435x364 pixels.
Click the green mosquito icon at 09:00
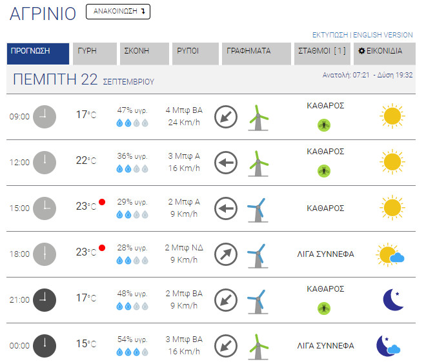[323, 125]
